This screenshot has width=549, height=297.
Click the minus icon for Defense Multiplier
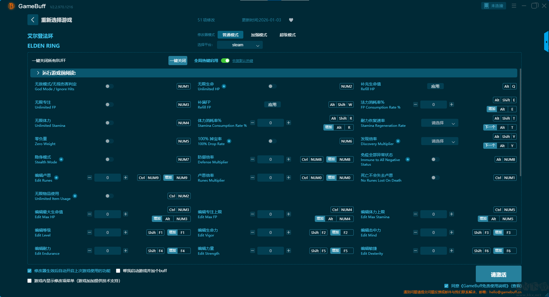[x=252, y=159]
